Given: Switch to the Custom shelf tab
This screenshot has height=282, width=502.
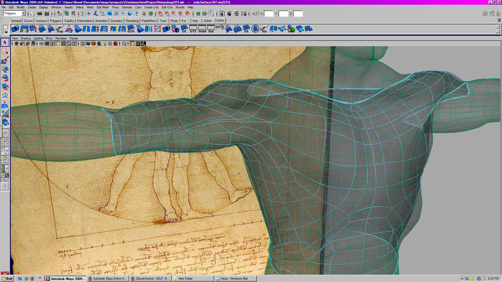Looking at the screenshot, I should click(x=219, y=20).
